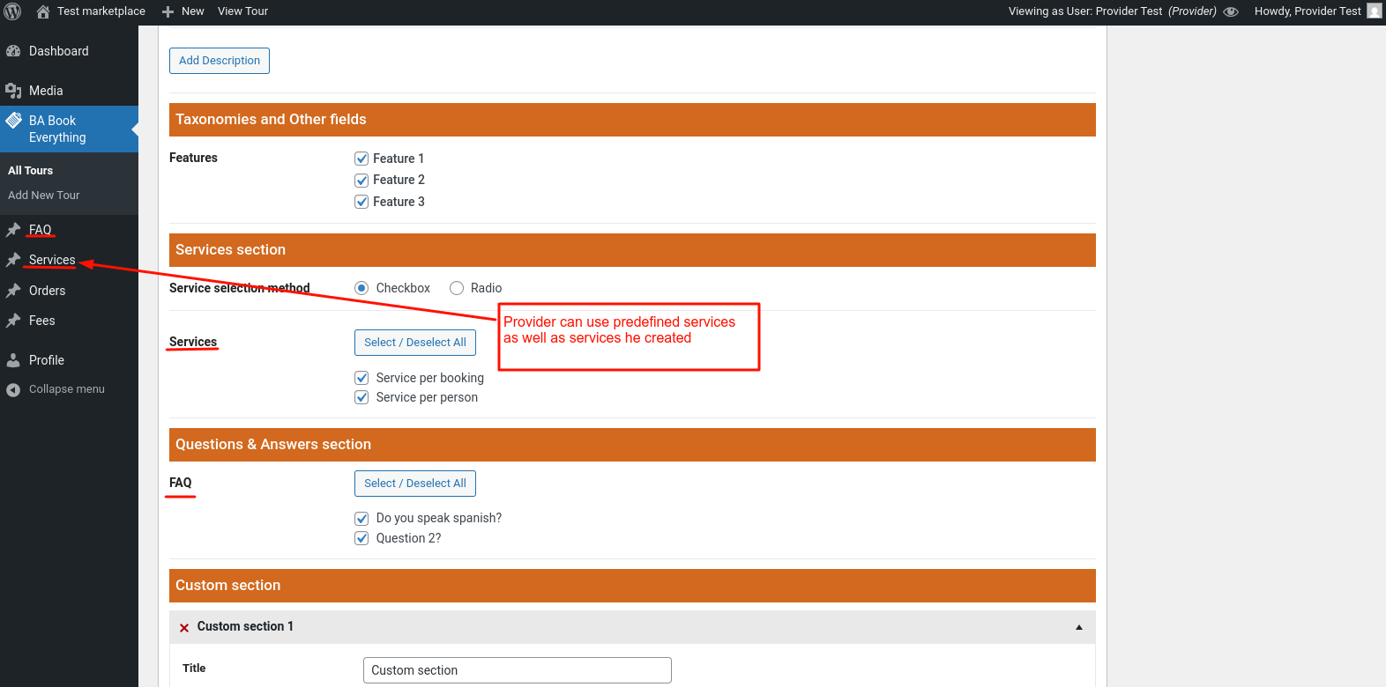
Task: Click Select / Deselect All for FAQ
Action: click(x=415, y=484)
